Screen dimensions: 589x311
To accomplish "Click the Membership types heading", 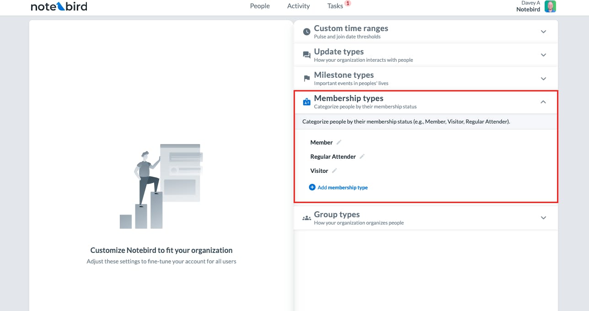I will [348, 98].
